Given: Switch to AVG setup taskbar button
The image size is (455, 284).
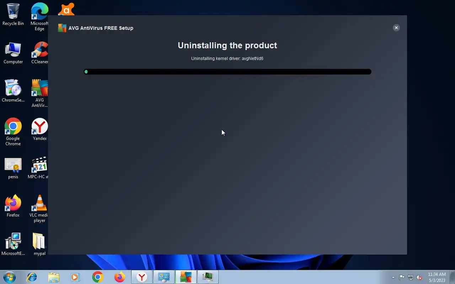Looking at the screenshot, I should (186, 277).
